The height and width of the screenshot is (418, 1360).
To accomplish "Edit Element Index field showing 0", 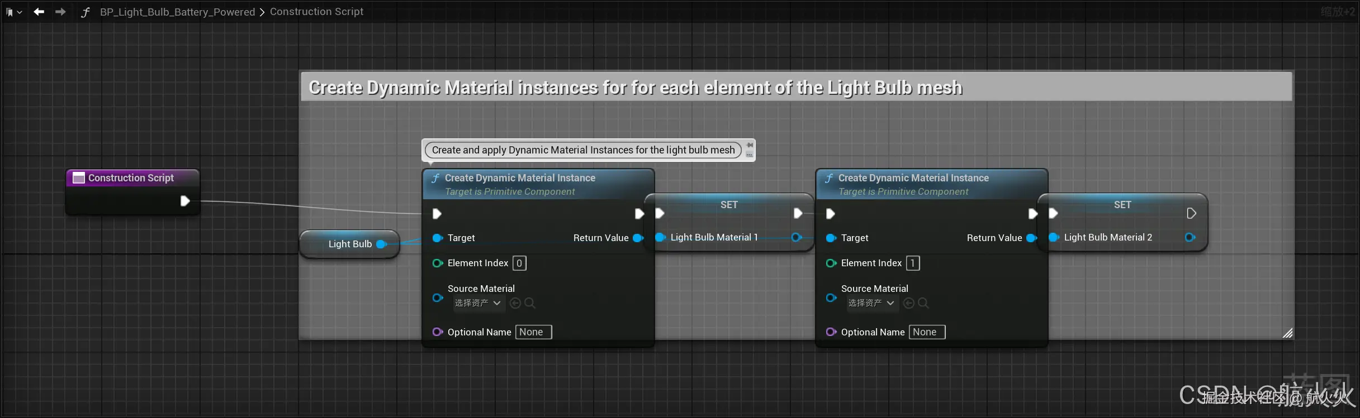I will [519, 263].
